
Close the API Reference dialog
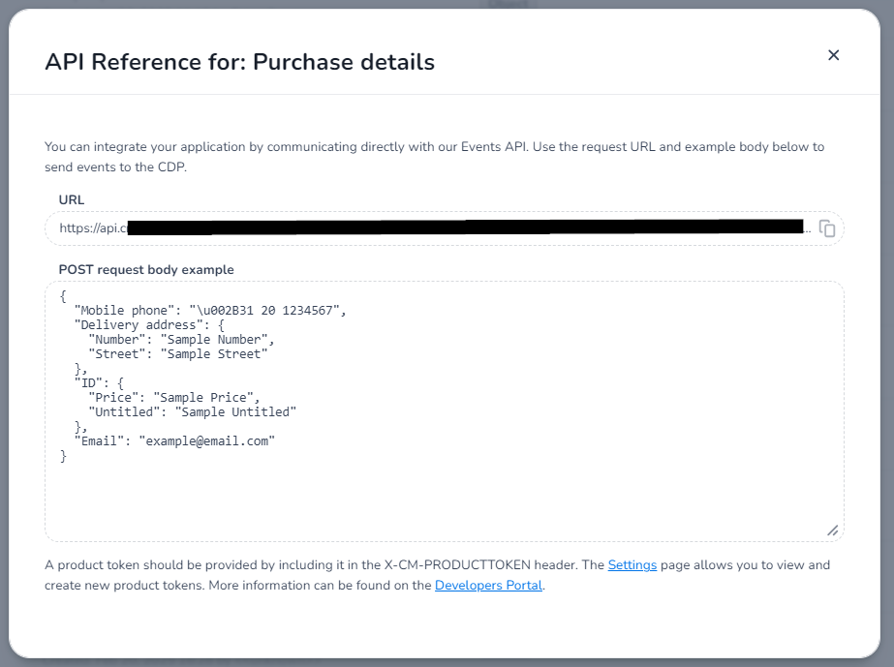(x=834, y=55)
